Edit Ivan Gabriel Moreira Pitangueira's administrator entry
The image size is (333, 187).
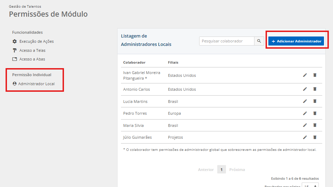[305, 75]
